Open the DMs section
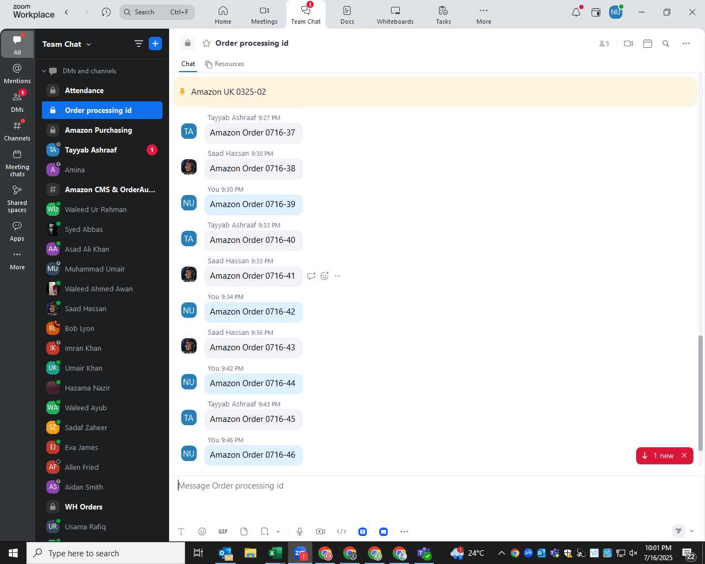Viewport: 705px width, 564px height. point(17,102)
